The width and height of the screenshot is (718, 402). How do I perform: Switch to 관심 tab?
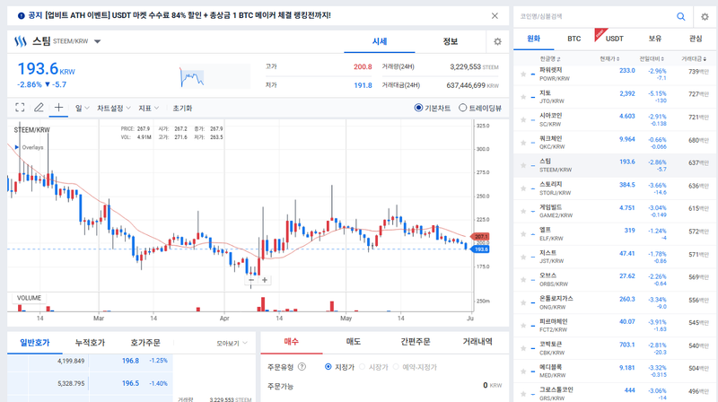pos(696,39)
